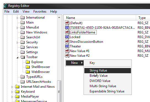Click the icon of New Value #1
Viewport: 150px width, 102px height.
[x=67, y=51]
